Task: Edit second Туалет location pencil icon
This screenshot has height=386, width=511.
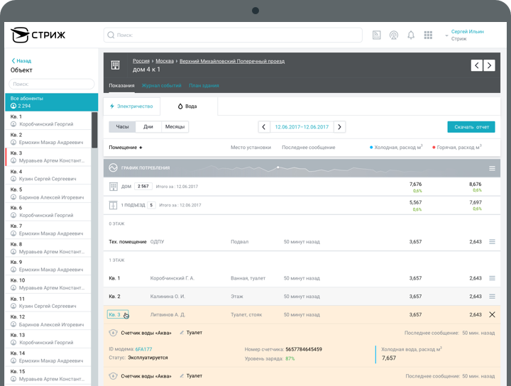Action: point(182,376)
